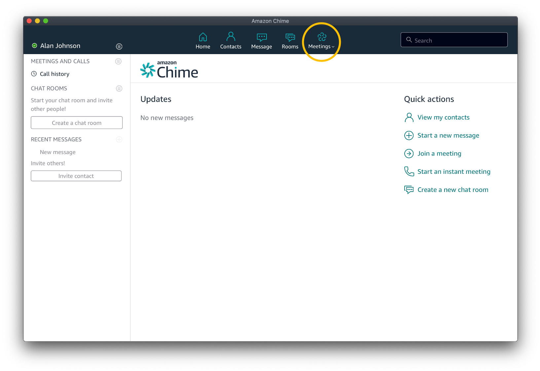Open the Meetings and Calls options menu icon

[118, 61]
